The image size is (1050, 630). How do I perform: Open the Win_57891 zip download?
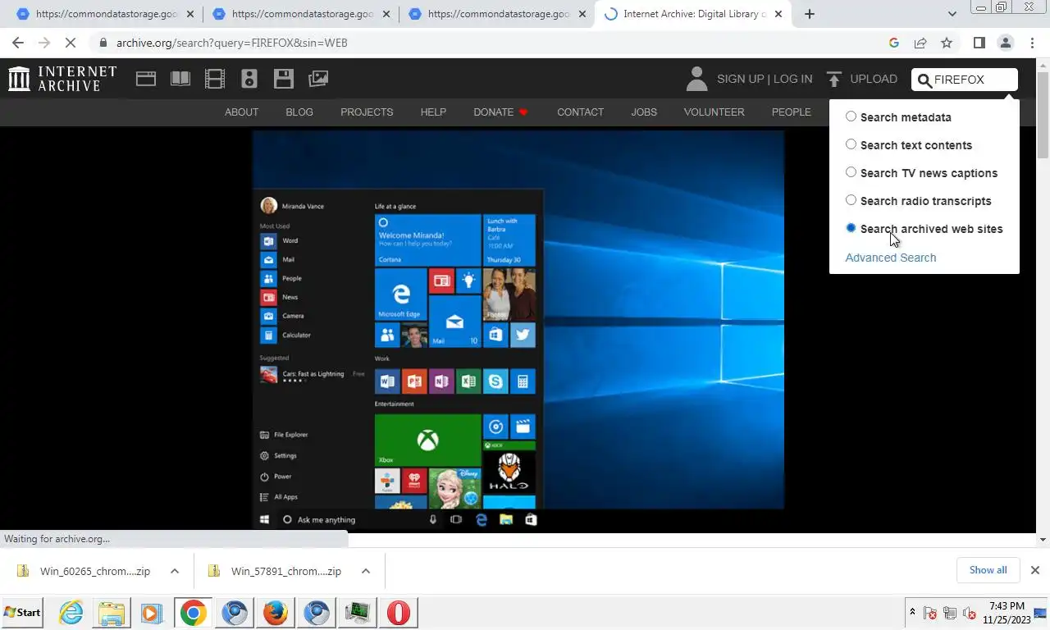coord(285,571)
